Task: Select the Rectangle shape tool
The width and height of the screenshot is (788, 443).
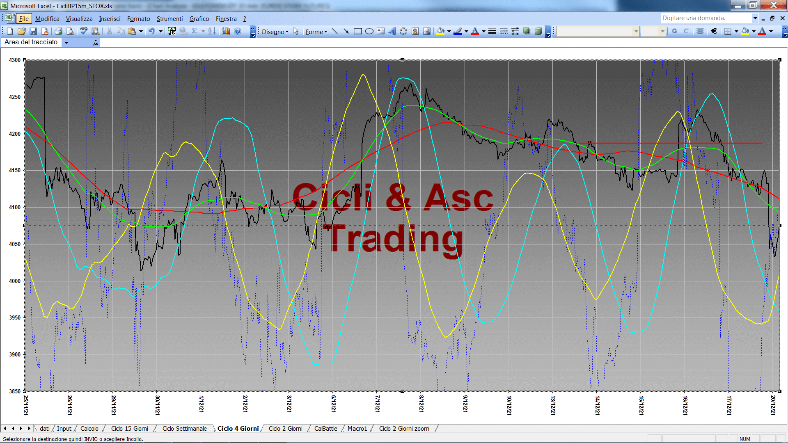Action: [x=357, y=31]
